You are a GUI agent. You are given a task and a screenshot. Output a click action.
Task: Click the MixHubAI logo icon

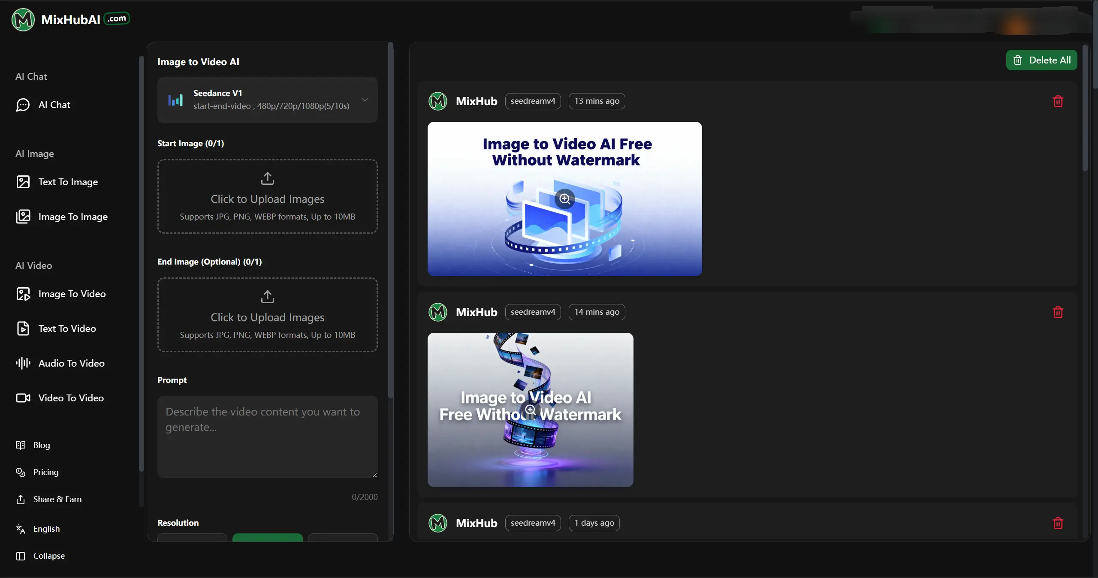pyautogui.click(x=23, y=19)
